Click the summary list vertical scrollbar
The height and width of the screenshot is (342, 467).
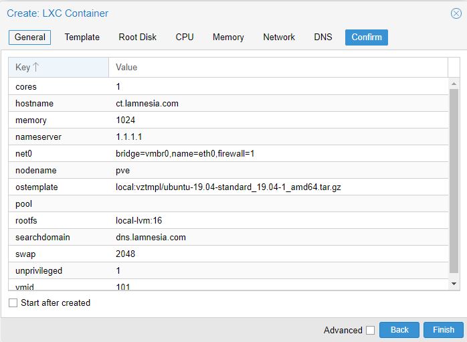(454, 181)
